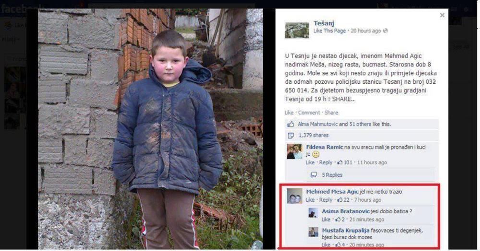Open the Tešanj page thumbnail
The image size is (480, 251).
click(x=297, y=30)
